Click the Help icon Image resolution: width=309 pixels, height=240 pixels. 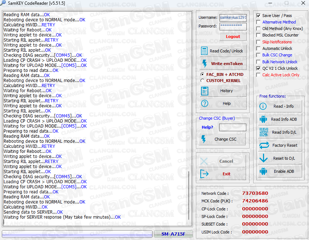point(205,103)
